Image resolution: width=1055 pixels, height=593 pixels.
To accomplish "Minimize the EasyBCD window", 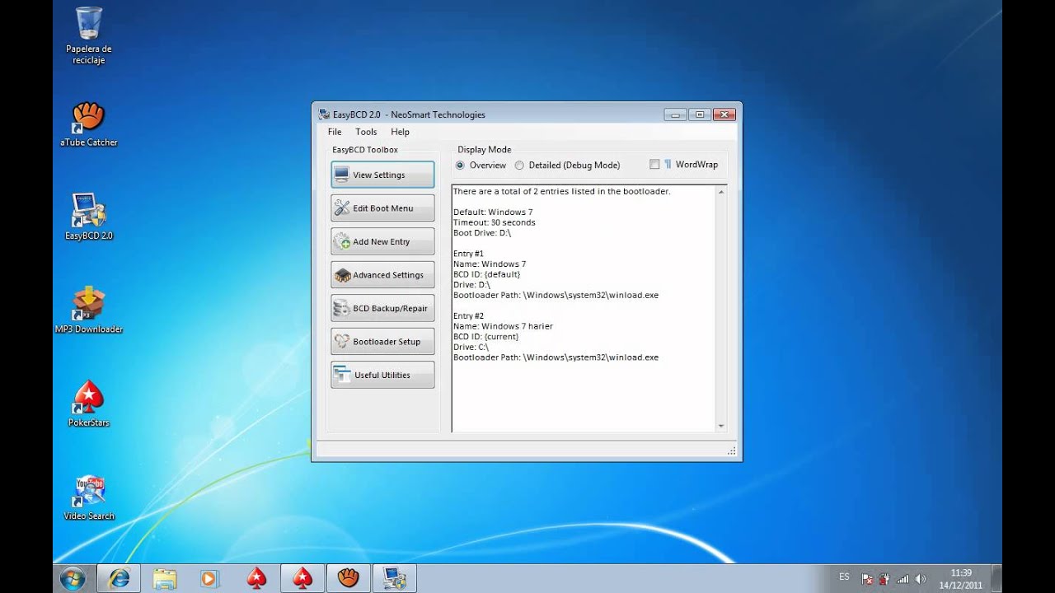I will pos(676,114).
